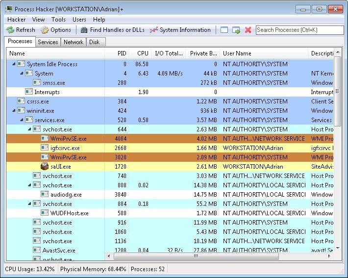Open the Tools menu
This screenshot has height=278, width=348.
click(58, 20)
